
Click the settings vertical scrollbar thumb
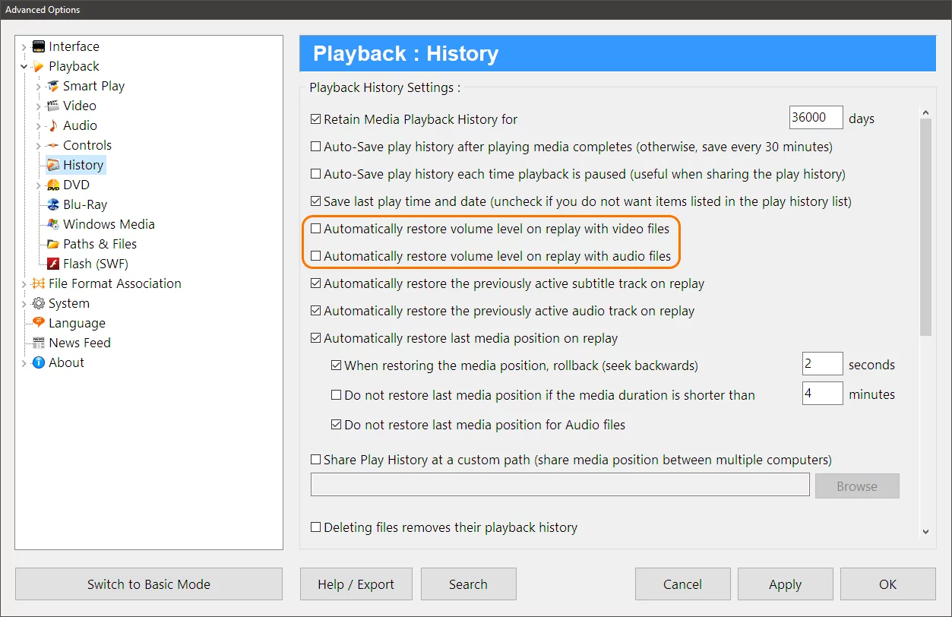[x=925, y=228]
